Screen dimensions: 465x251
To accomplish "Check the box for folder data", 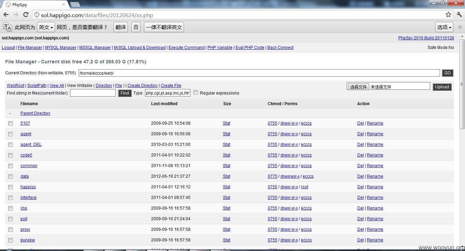I will pyautogui.click(x=11, y=176).
